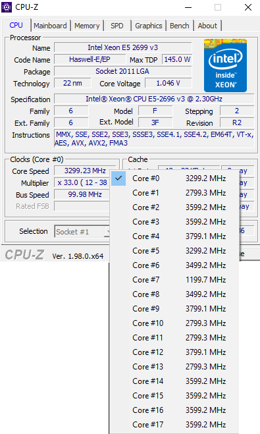Select Core #15 menu entry

click(x=174, y=396)
